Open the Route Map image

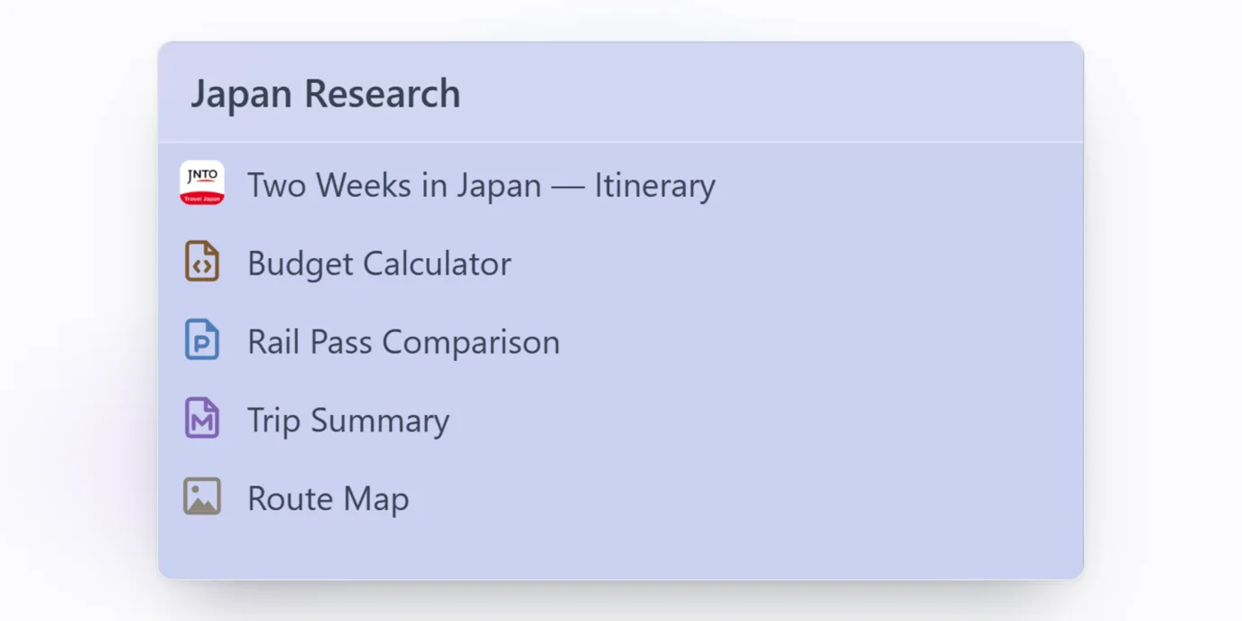[620, 498]
